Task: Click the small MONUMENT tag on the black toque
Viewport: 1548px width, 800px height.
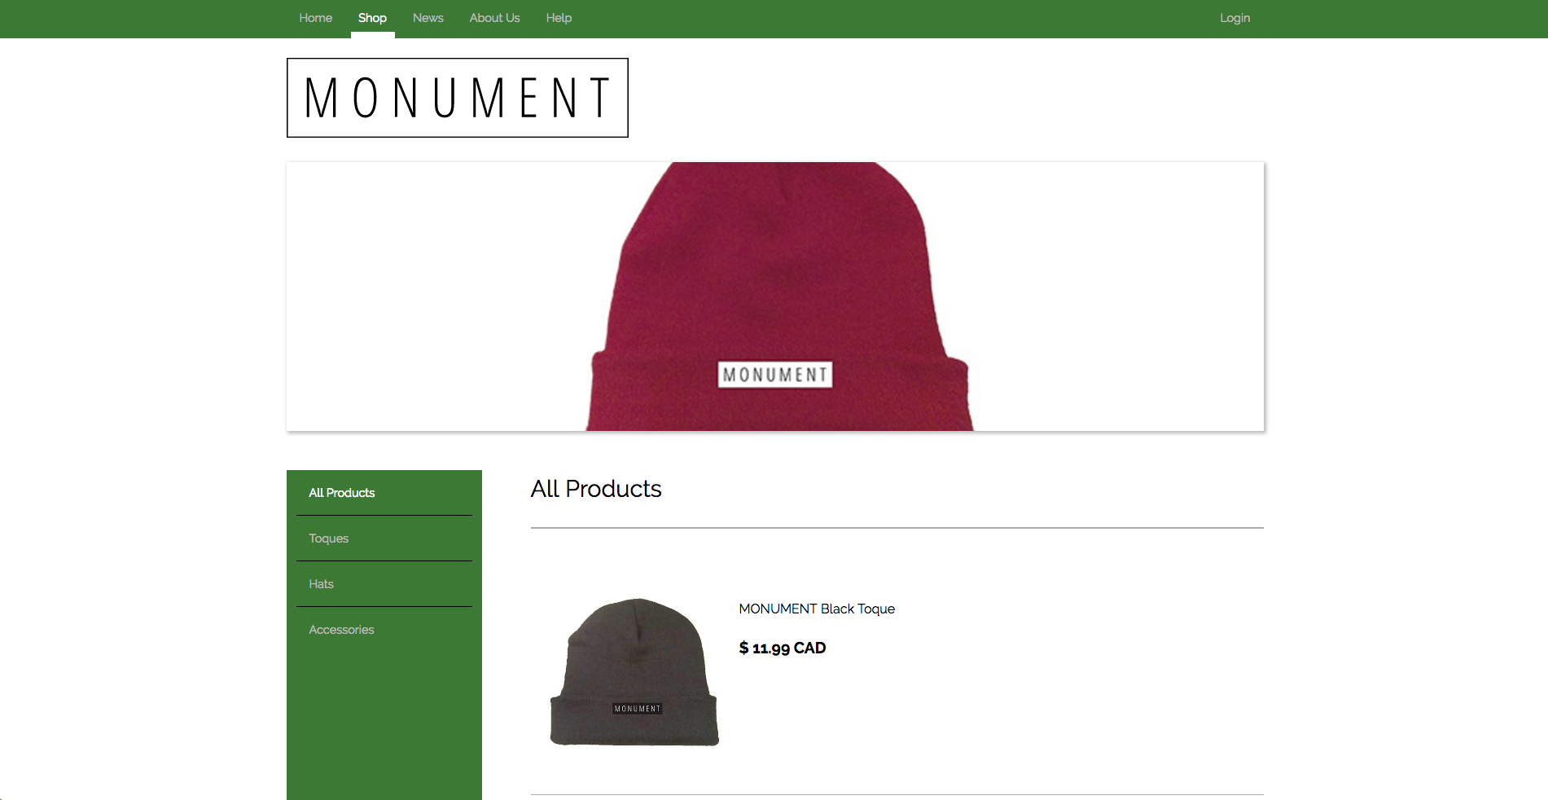Action: pos(638,709)
